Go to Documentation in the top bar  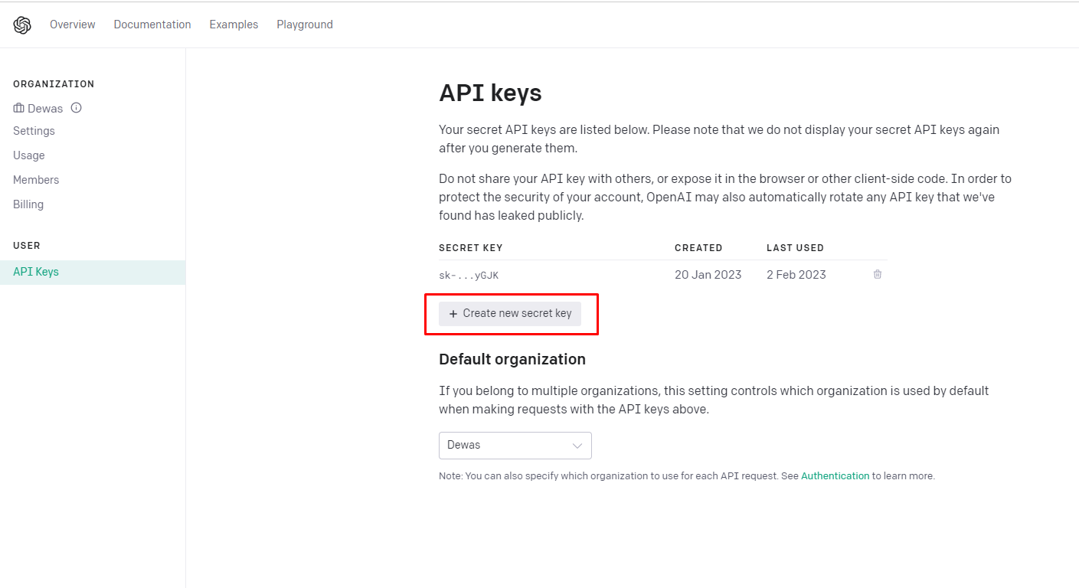(152, 24)
